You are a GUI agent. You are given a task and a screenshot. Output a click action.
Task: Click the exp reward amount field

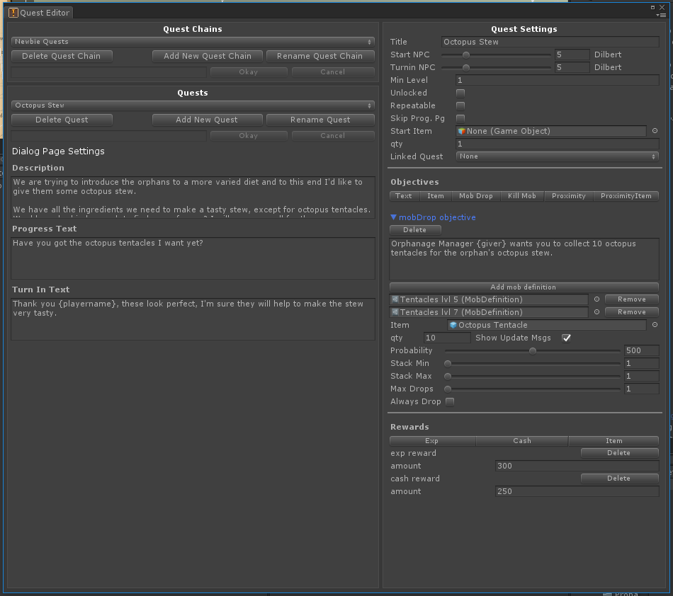point(577,466)
